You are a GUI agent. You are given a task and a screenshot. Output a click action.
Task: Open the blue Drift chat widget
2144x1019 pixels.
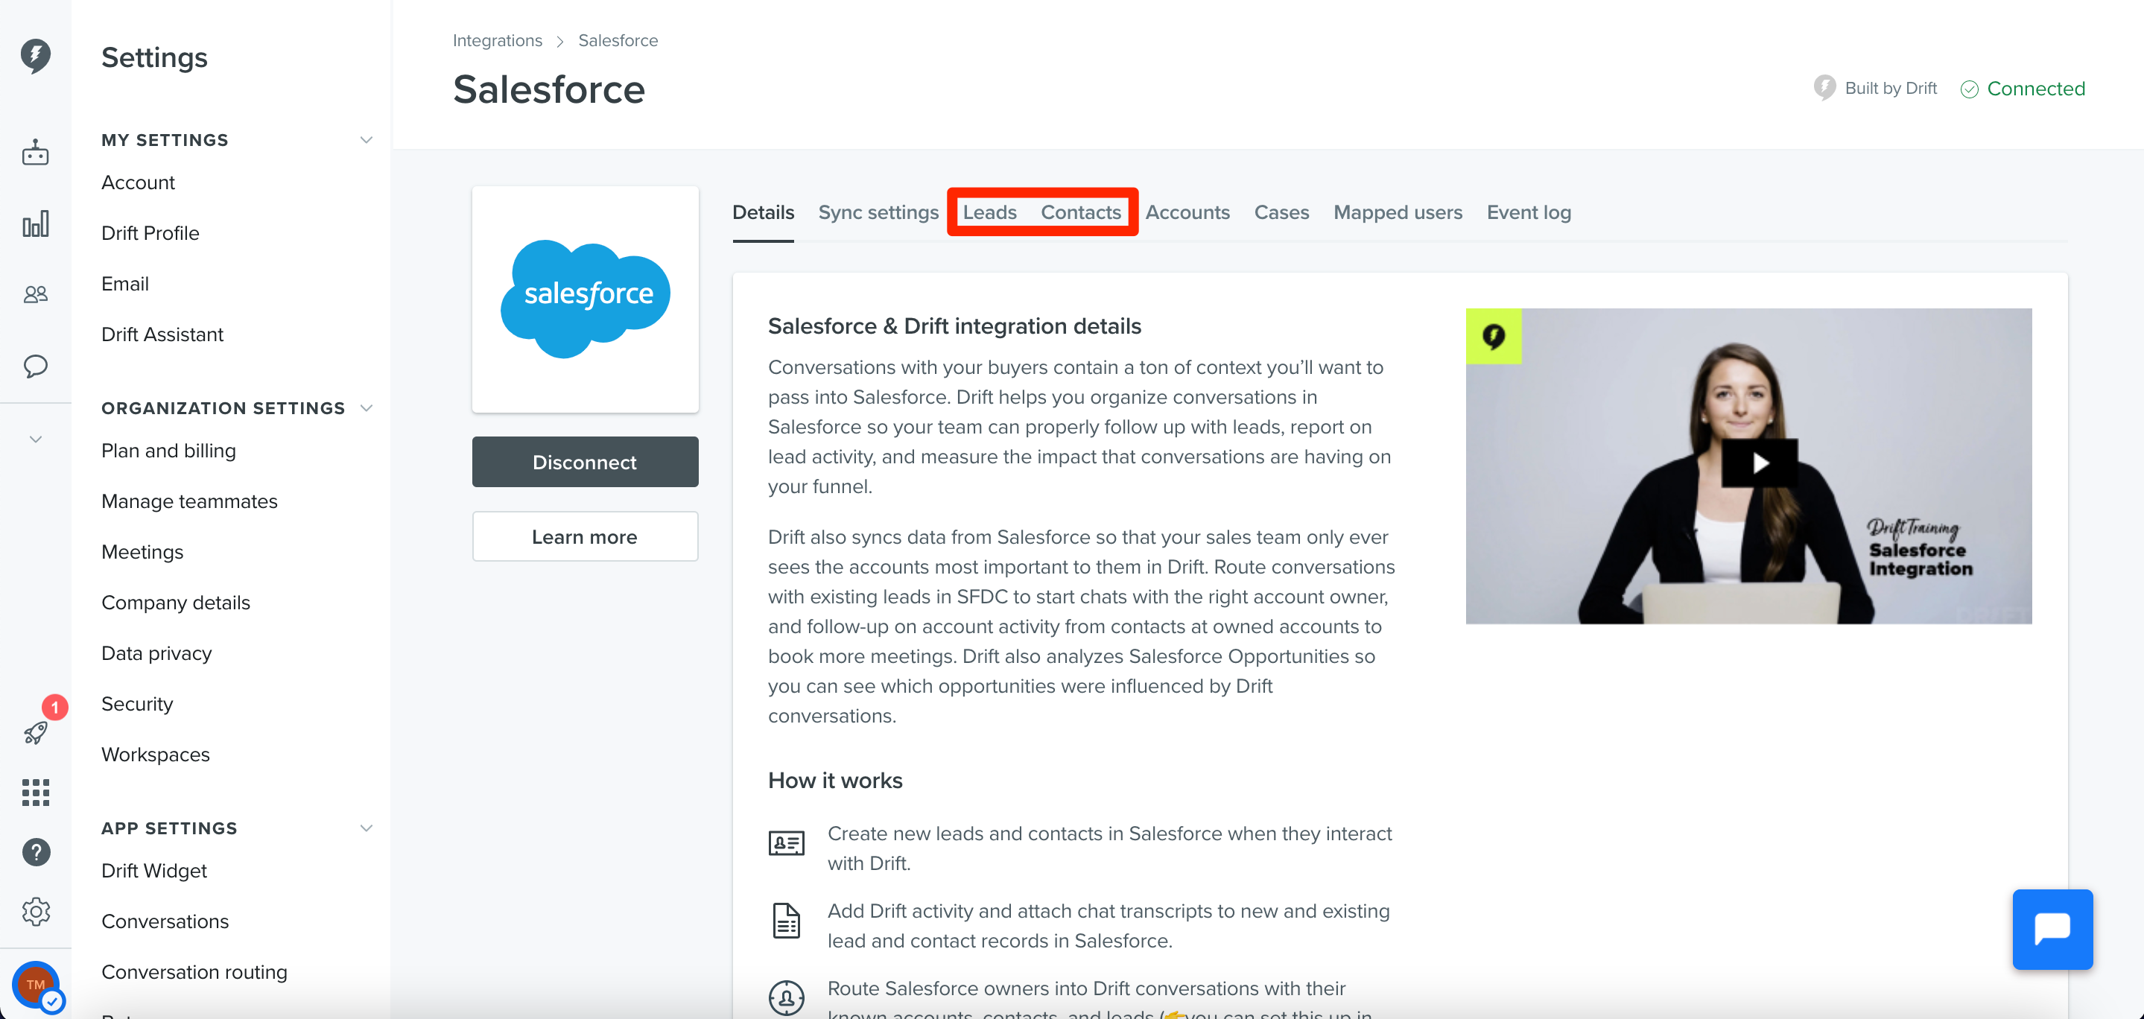coord(2052,929)
